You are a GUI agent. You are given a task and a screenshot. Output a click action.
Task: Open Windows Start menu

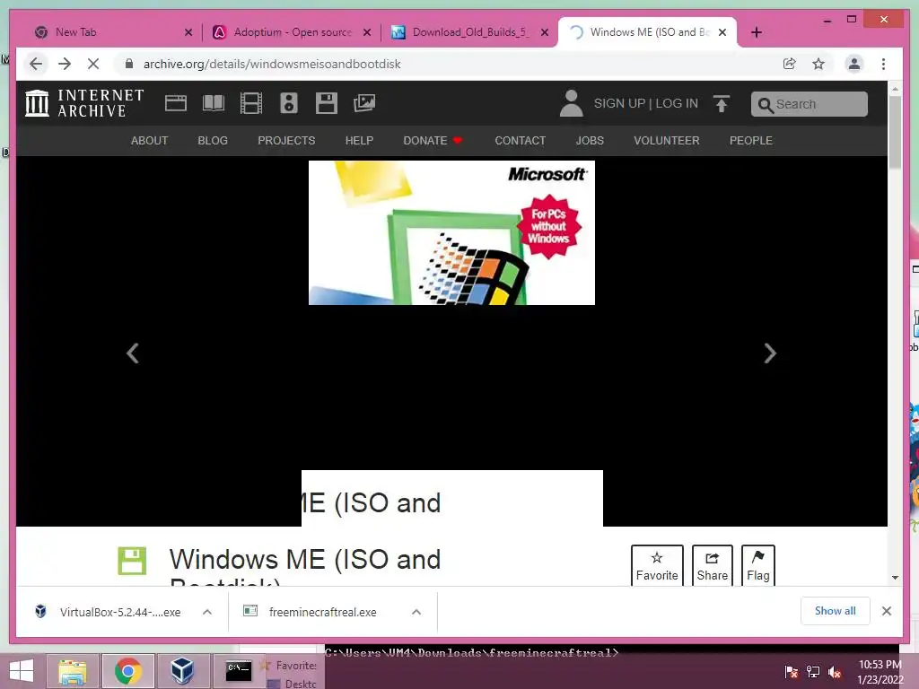[x=22, y=671]
